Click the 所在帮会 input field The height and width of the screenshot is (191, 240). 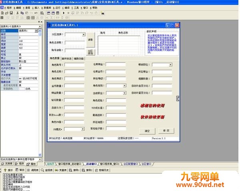162,72
